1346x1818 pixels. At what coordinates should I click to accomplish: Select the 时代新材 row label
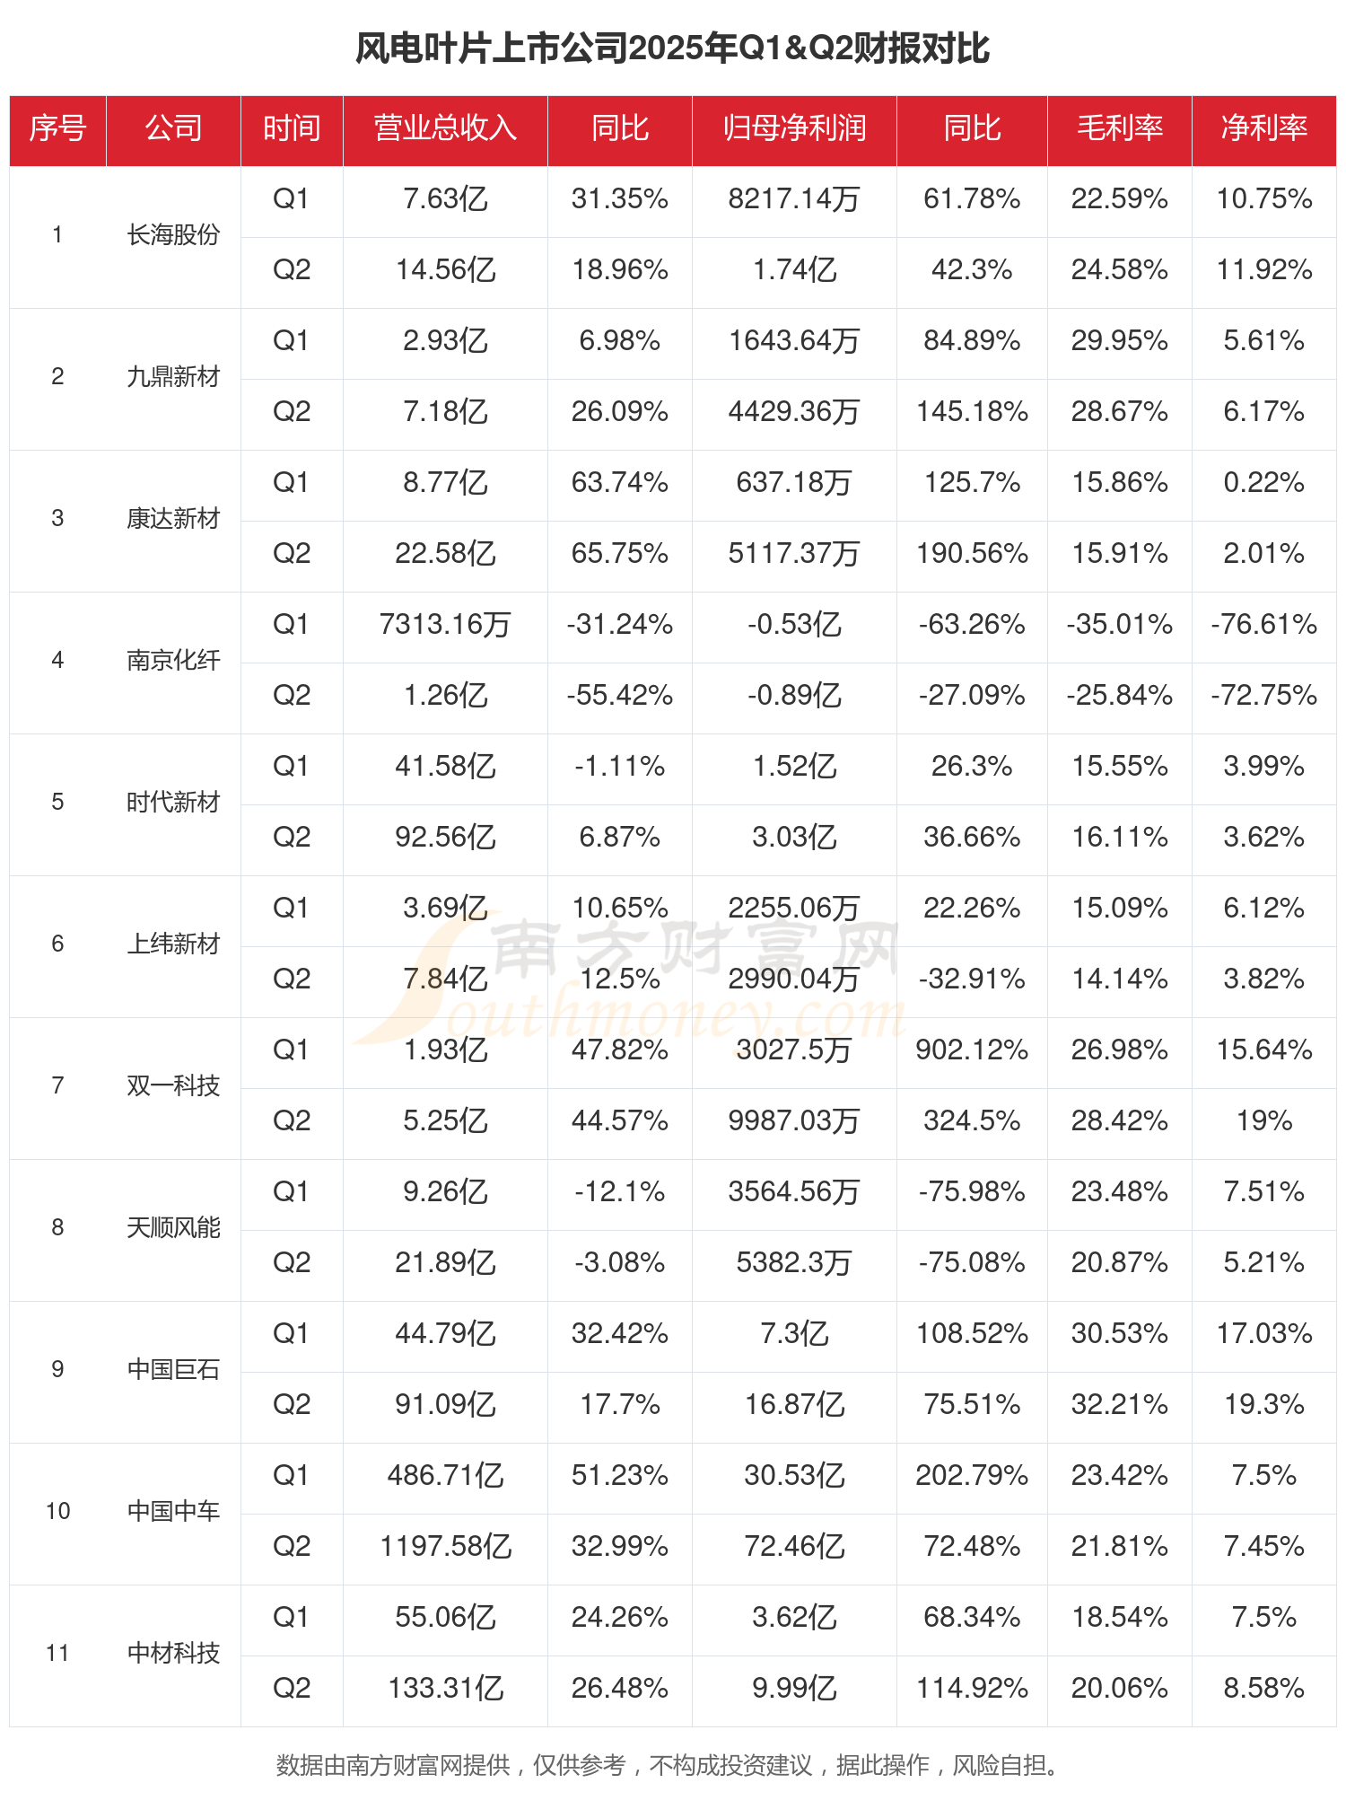tap(173, 803)
